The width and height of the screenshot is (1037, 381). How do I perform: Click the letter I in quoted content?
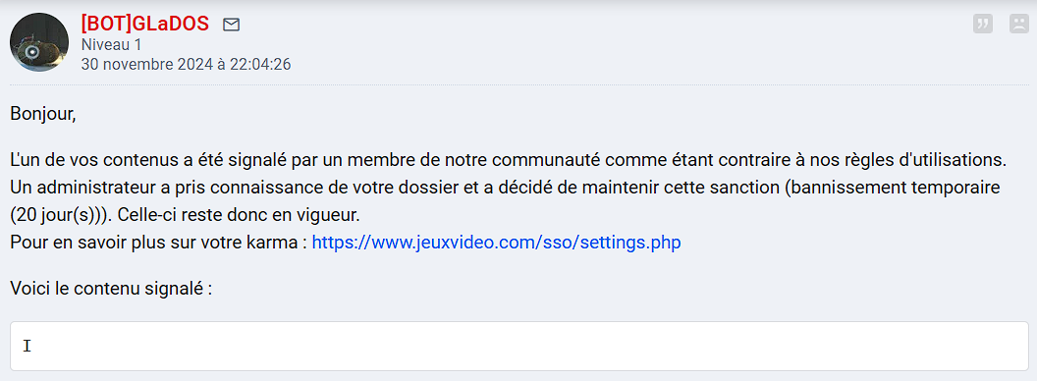point(27,346)
